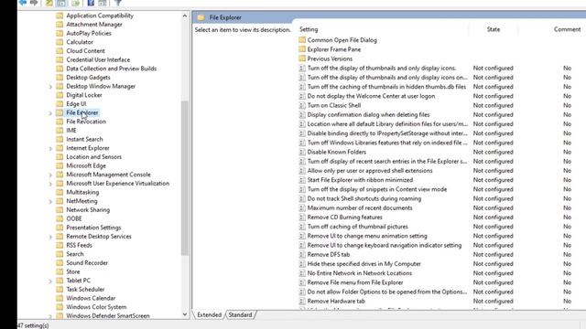Expand the Remote Desktop Services node
586x329 pixels.
[x=50, y=237]
